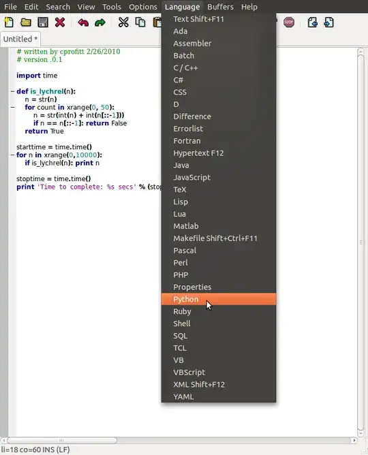
Task: Save the file with floppy disk icon
Action: coord(43,22)
